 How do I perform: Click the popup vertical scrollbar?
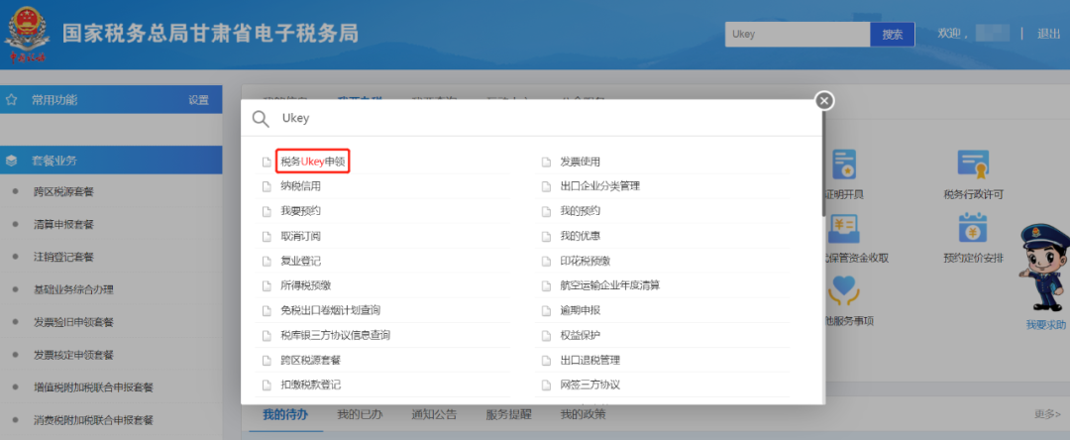tap(823, 164)
